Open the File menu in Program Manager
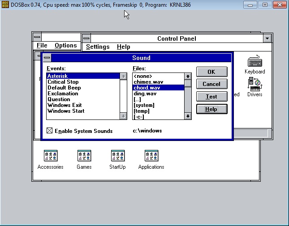The image size is (289, 226). click(42, 45)
